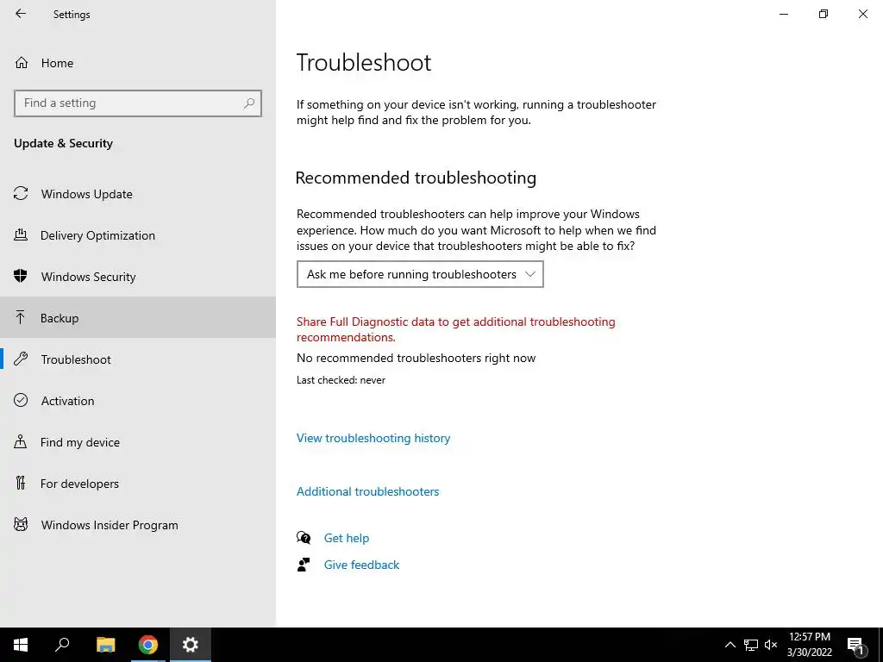Viewport: 883px width, 662px height.
Task: Click the Get help chat icon
Action: pyautogui.click(x=304, y=538)
